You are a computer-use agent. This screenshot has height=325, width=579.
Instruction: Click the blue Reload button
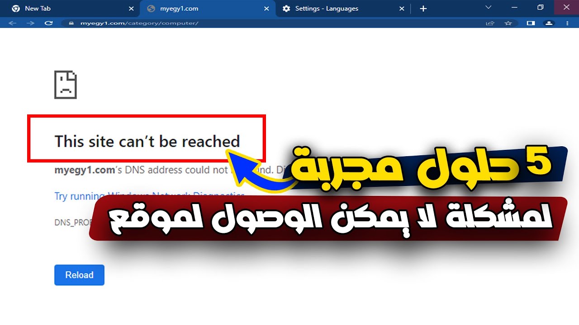point(79,275)
